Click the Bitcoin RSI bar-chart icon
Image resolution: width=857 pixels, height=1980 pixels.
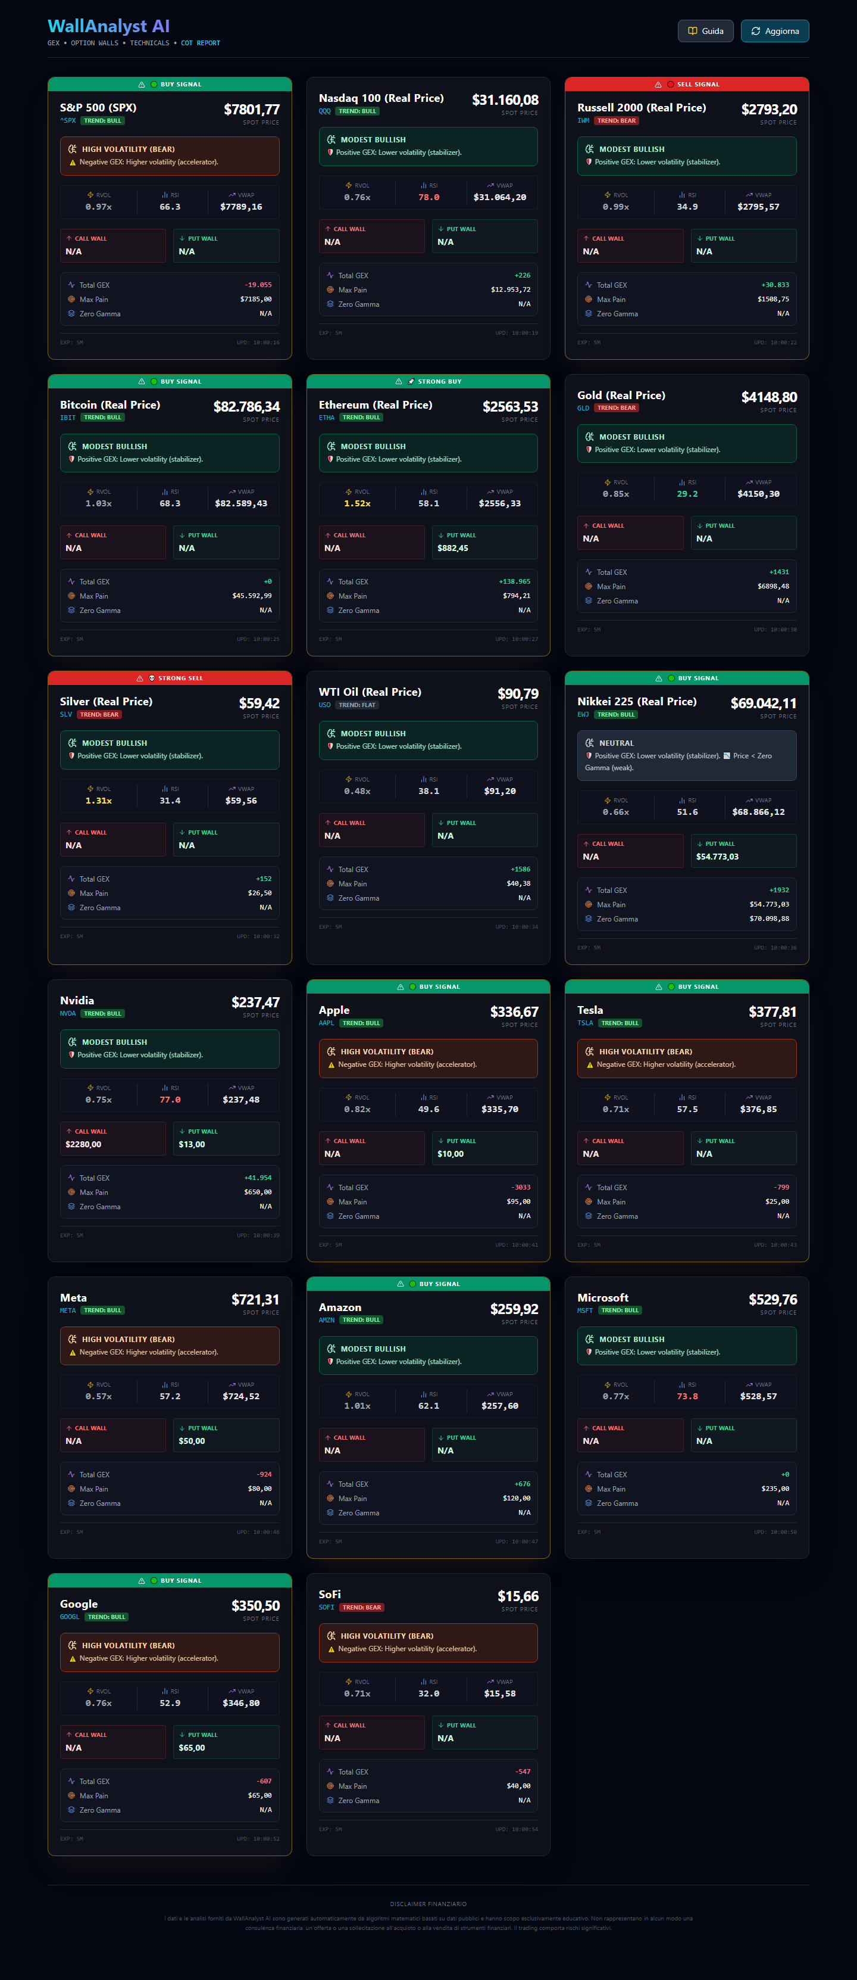pos(164,492)
